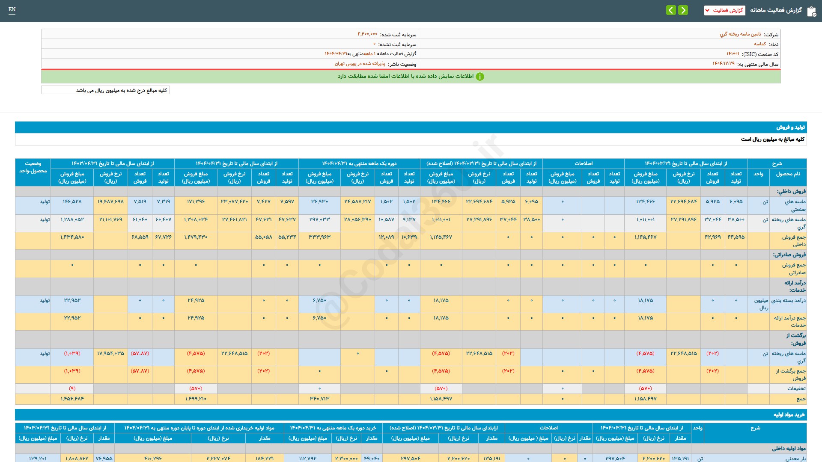Click row label 'ماسه هاي صنعتي'
The height and width of the screenshot is (462, 822).
[x=788, y=206]
